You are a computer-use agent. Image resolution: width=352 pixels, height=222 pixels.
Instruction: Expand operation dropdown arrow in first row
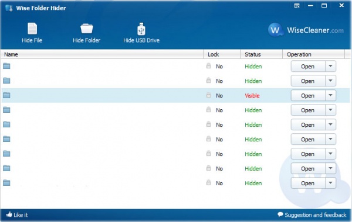click(330, 67)
